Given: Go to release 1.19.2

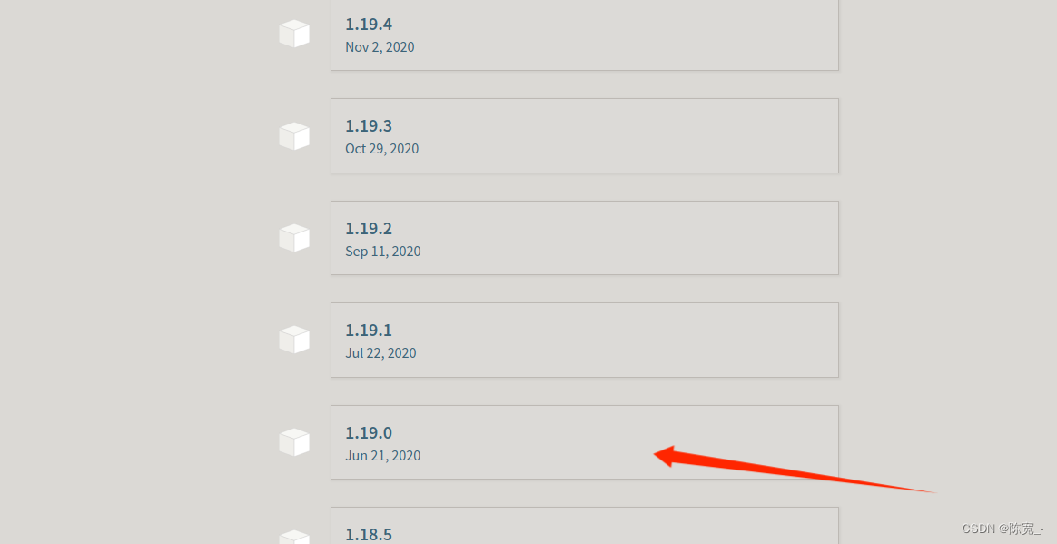Looking at the screenshot, I should (369, 229).
